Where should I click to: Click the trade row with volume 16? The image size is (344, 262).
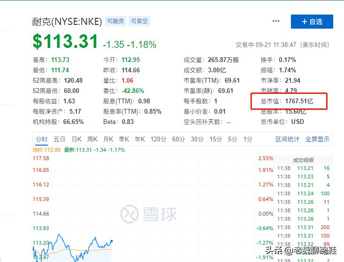pyautogui.click(x=303, y=168)
